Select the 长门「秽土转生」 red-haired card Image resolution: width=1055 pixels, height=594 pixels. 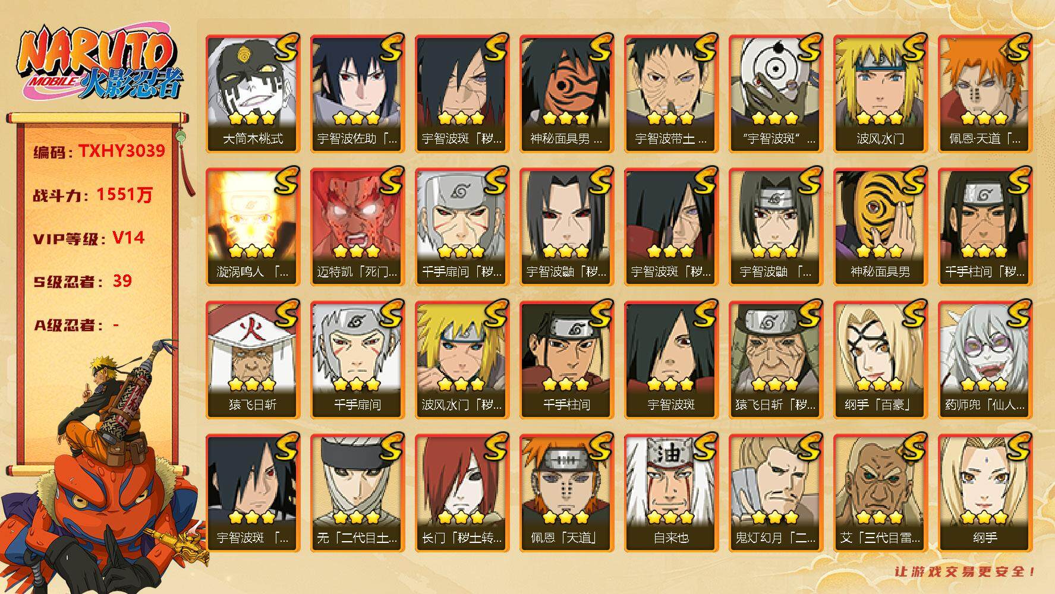point(462,493)
